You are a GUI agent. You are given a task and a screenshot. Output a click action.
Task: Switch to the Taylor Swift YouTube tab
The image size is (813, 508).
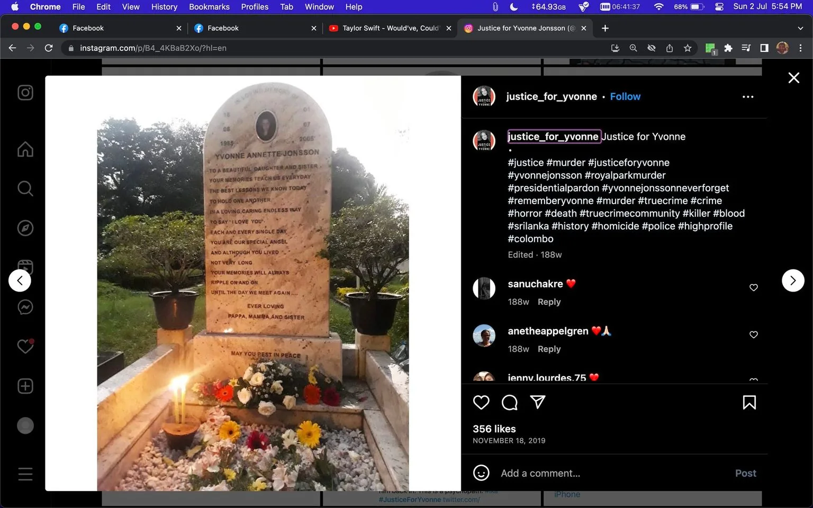click(391, 28)
